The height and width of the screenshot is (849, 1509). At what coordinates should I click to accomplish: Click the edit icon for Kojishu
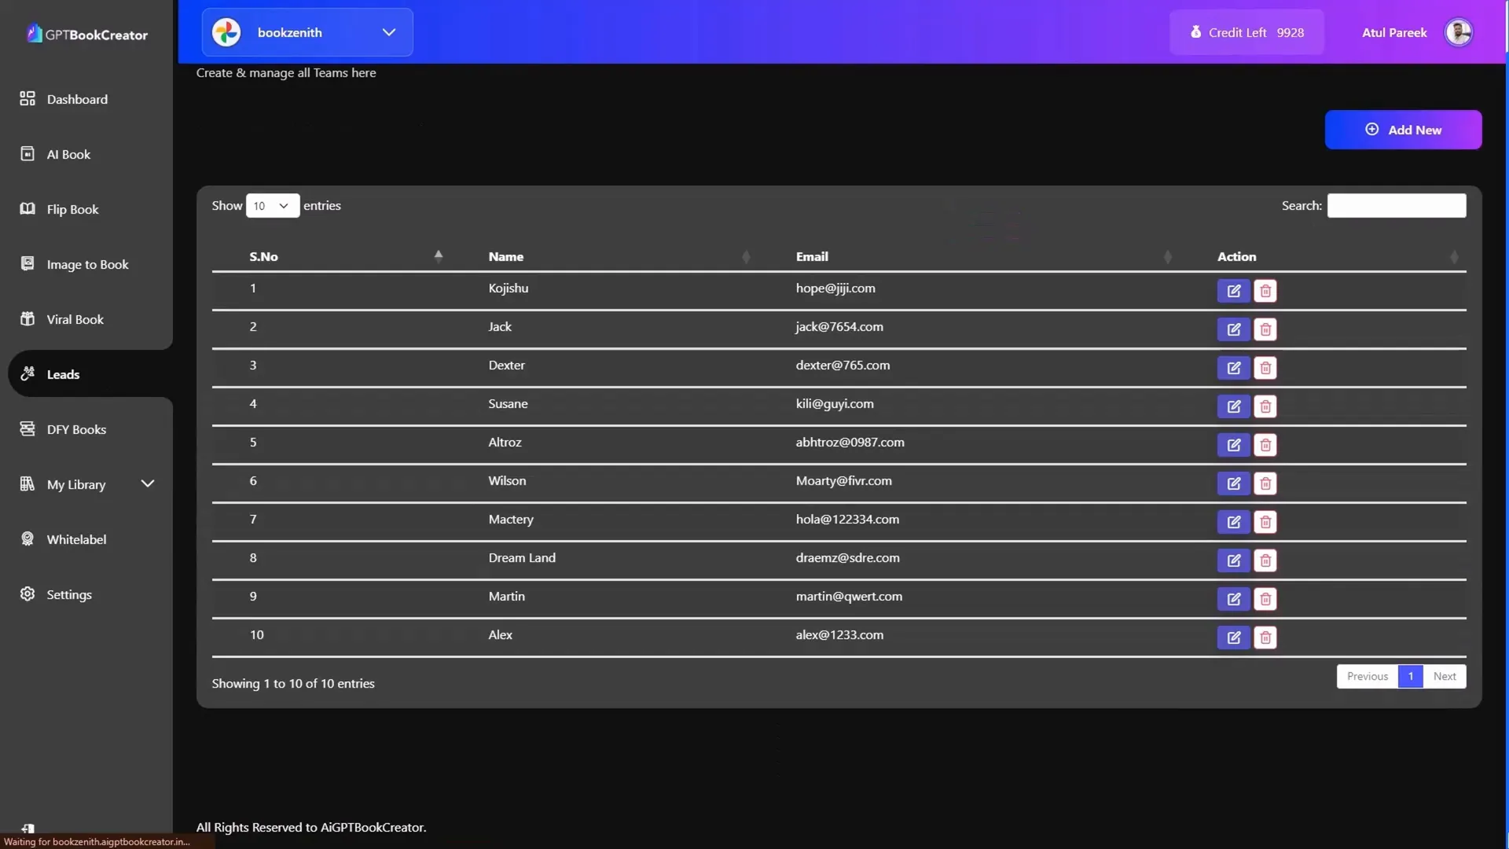pos(1233,290)
